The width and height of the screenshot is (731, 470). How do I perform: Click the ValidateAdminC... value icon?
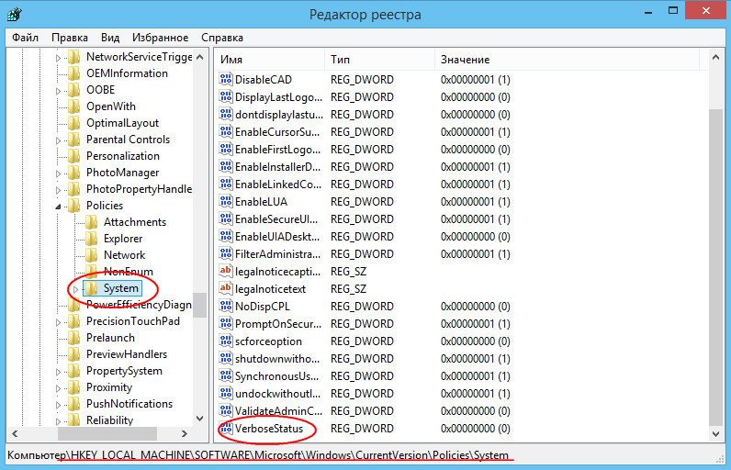pyautogui.click(x=226, y=411)
